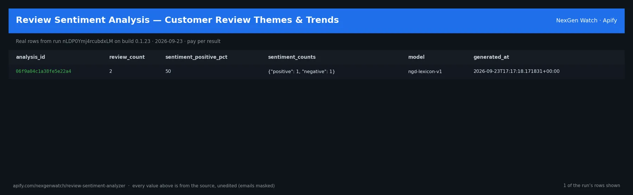Click the model column header
This screenshot has height=195, width=633.
click(x=416, y=57)
